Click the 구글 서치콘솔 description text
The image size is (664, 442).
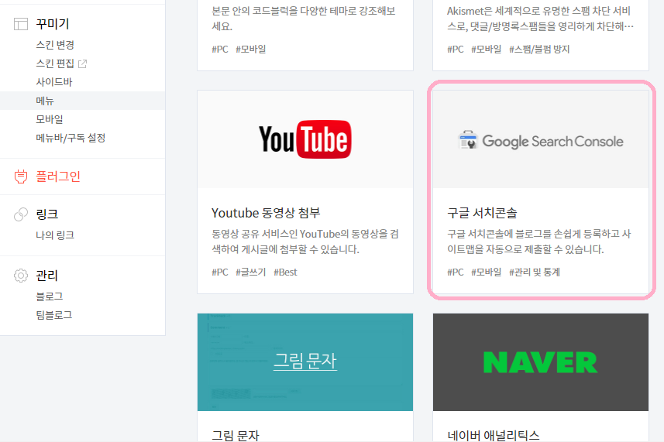(x=539, y=242)
